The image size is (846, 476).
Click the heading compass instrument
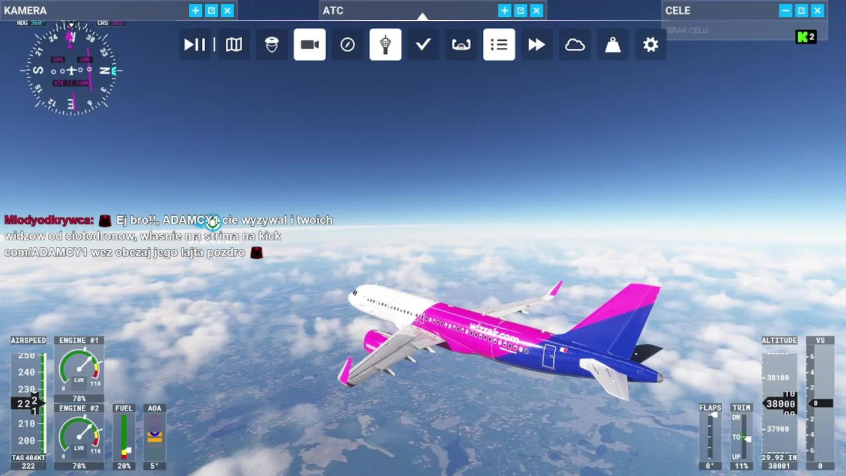(x=71, y=69)
